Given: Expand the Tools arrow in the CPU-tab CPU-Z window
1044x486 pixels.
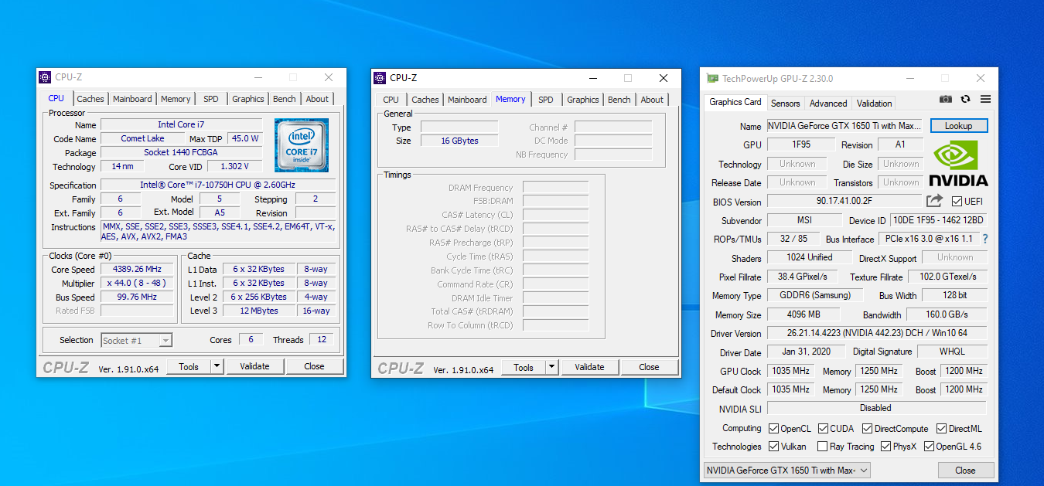Looking at the screenshot, I should [x=217, y=366].
